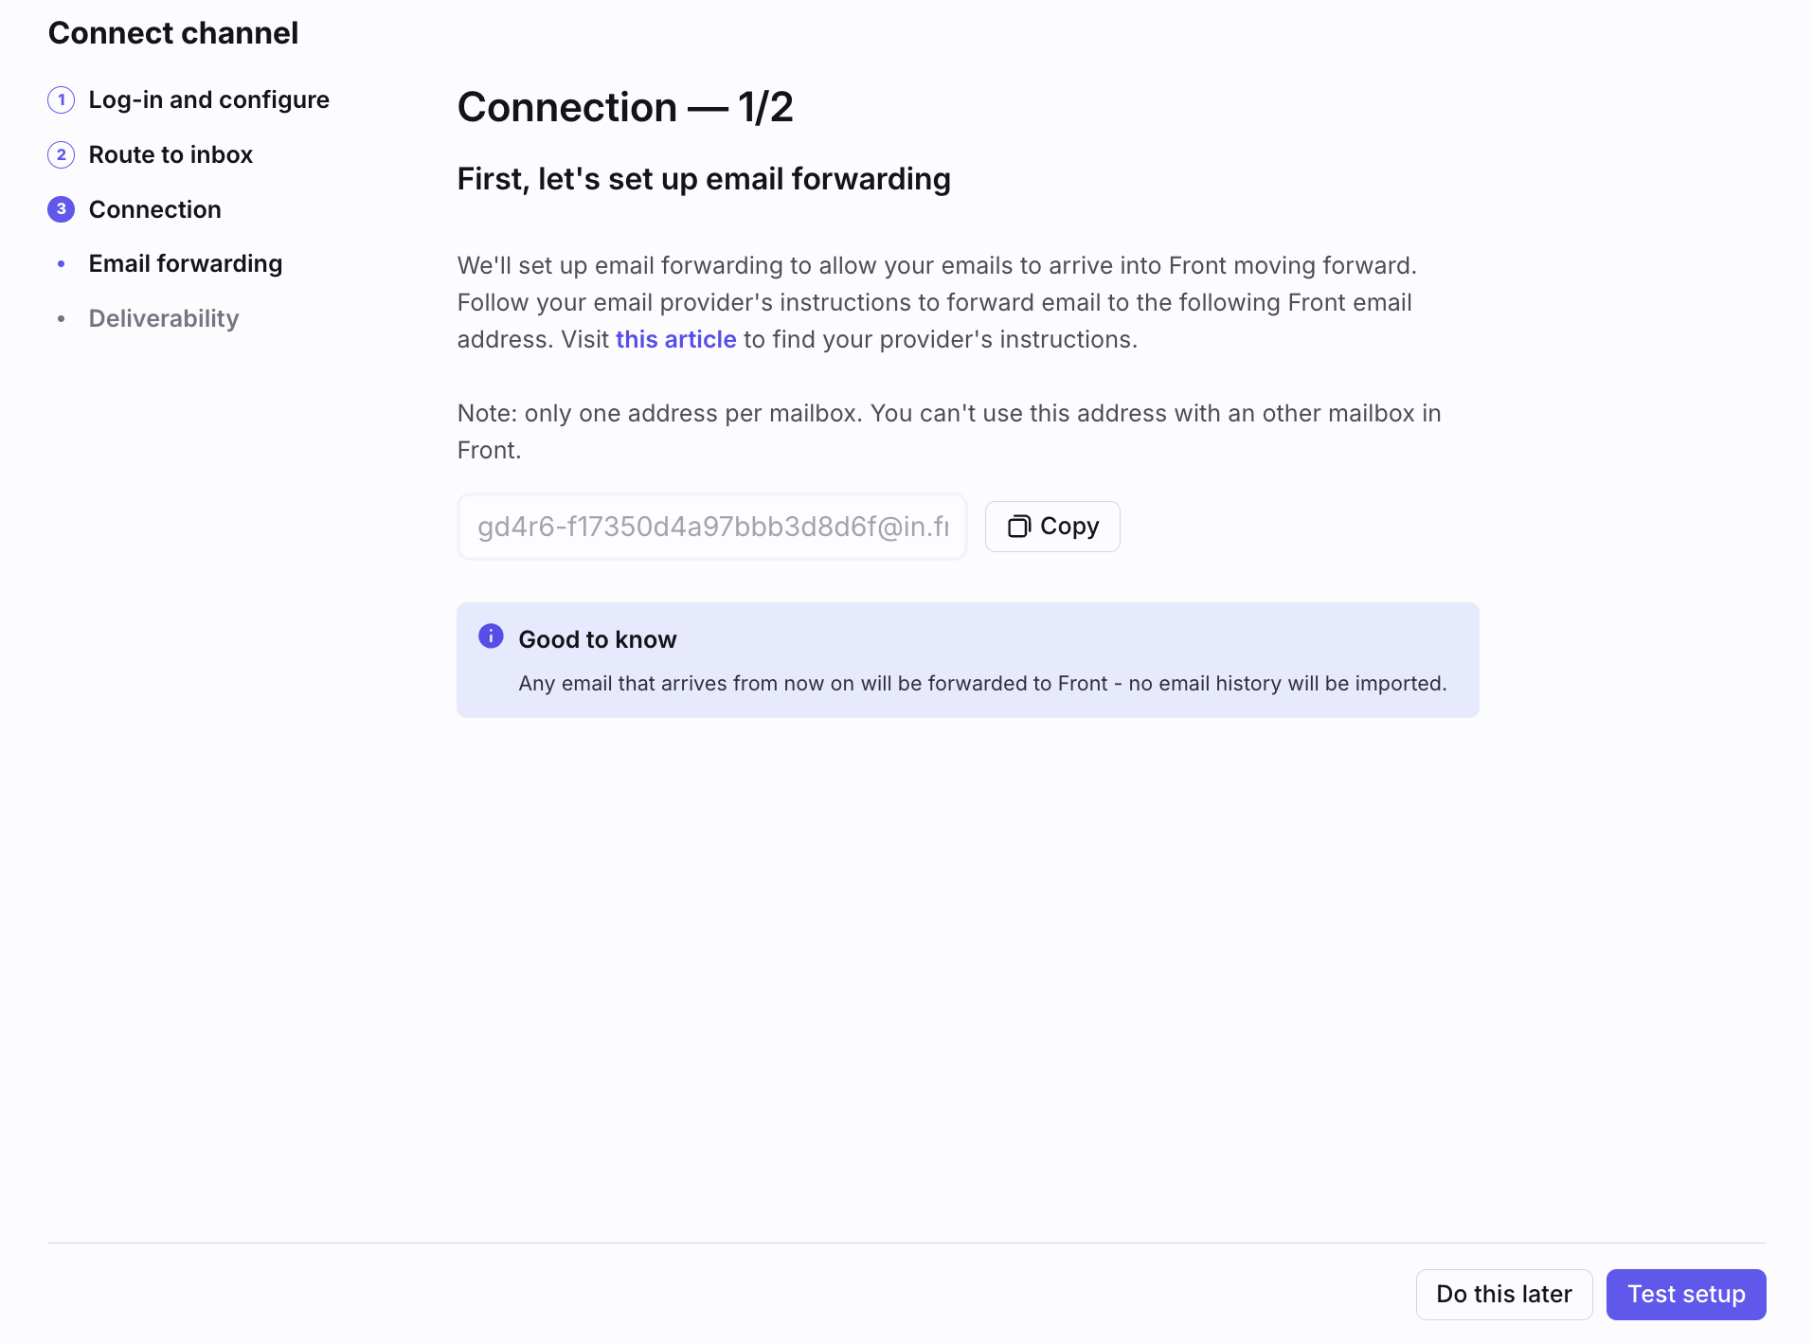This screenshot has width=1813, height=1343.
Task: Click the step 2 circle icon
Action: [x=62, y=154]
